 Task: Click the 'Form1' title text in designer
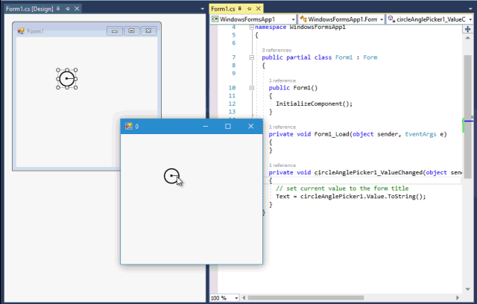click(35, 31)
